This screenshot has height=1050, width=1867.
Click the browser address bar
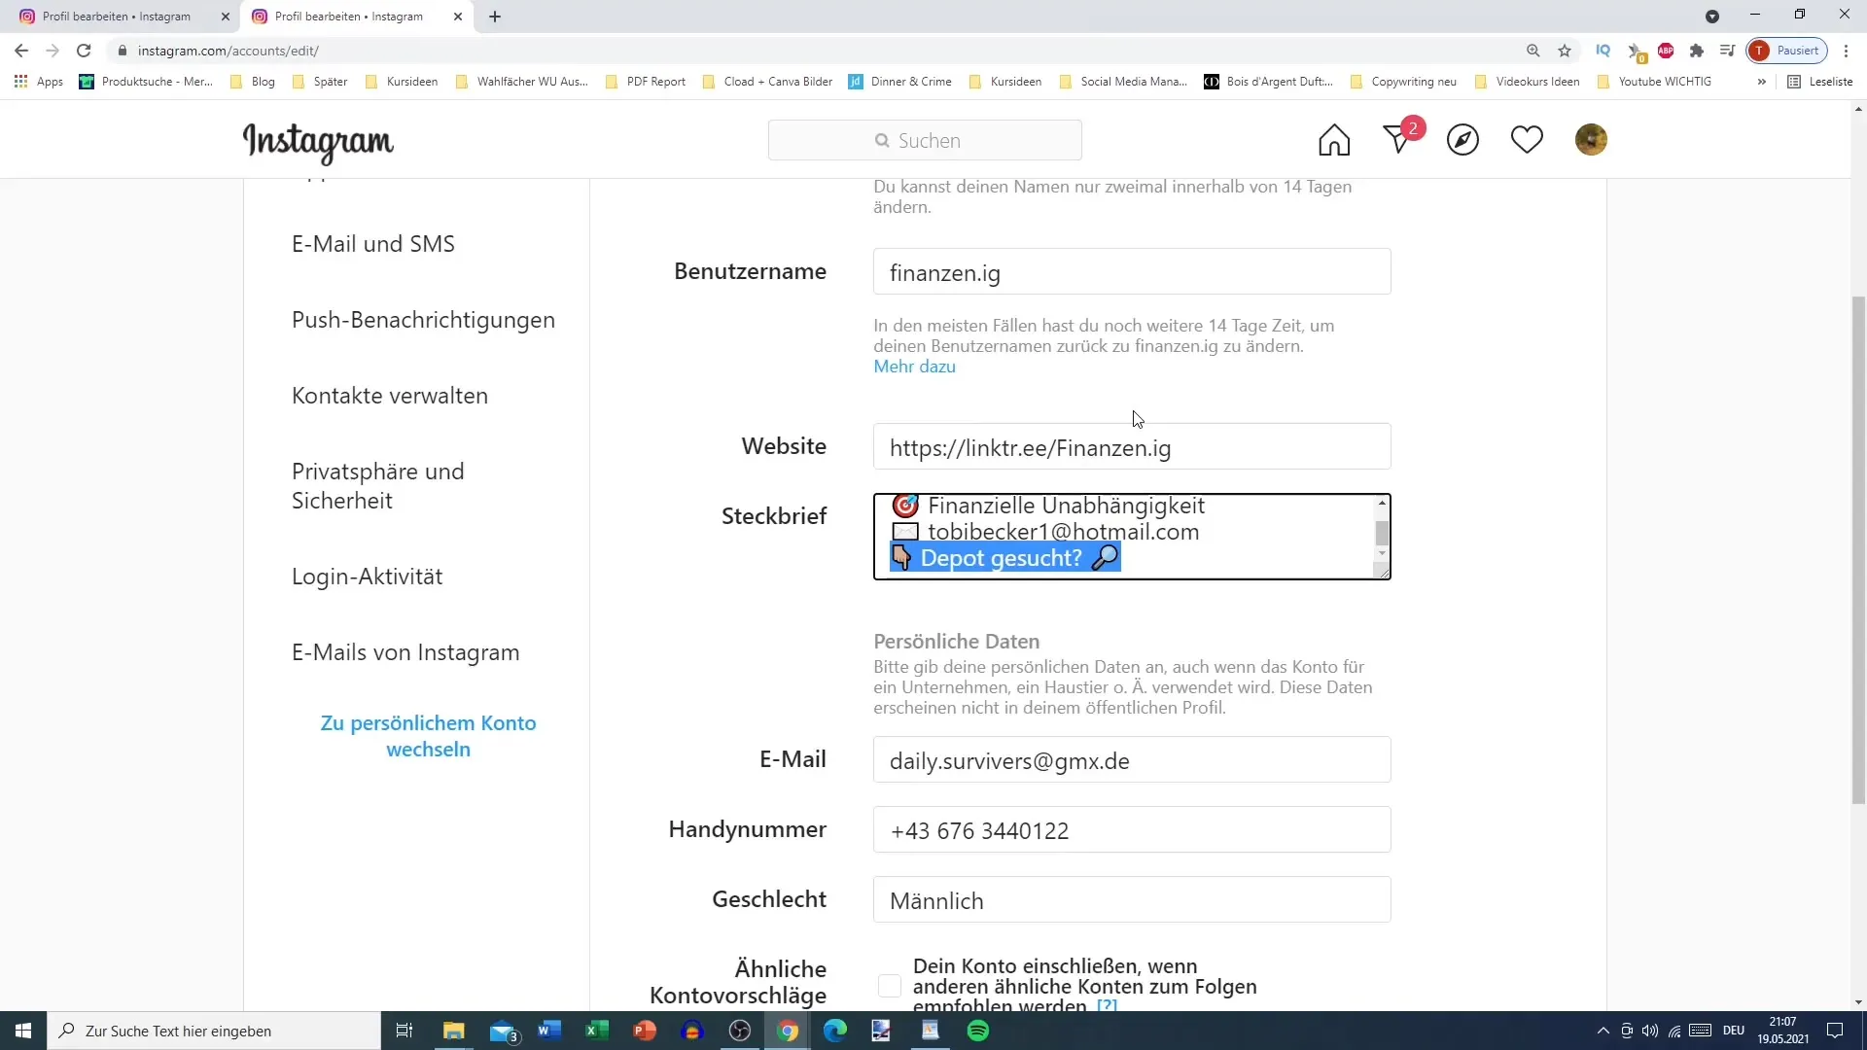pyautogui.click(x=817, y=51)
